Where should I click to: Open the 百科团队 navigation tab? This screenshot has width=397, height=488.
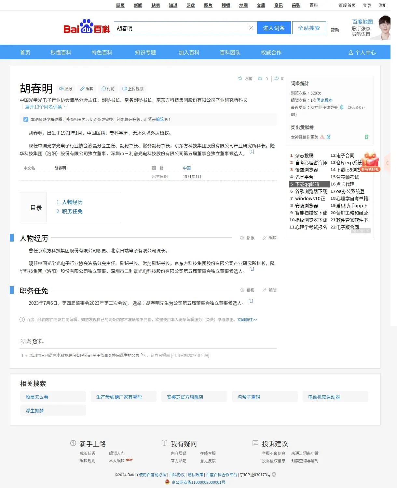point(230,52)
